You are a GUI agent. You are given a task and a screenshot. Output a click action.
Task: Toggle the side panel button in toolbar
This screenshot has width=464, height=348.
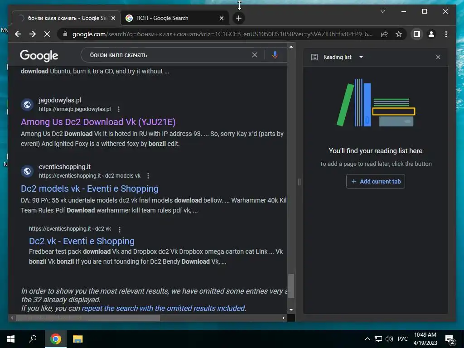coord(417,34)
